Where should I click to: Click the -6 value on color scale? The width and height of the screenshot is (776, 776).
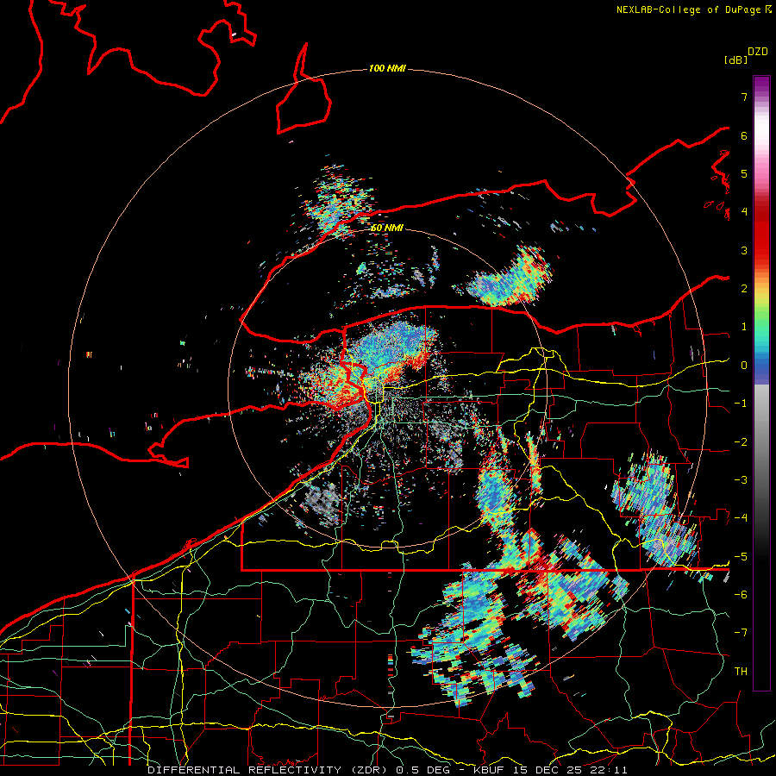tap(741, 595)
